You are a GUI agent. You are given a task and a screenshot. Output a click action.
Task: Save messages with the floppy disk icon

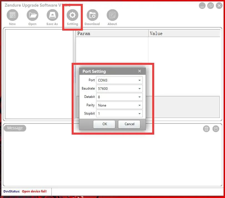pos(216,128)
